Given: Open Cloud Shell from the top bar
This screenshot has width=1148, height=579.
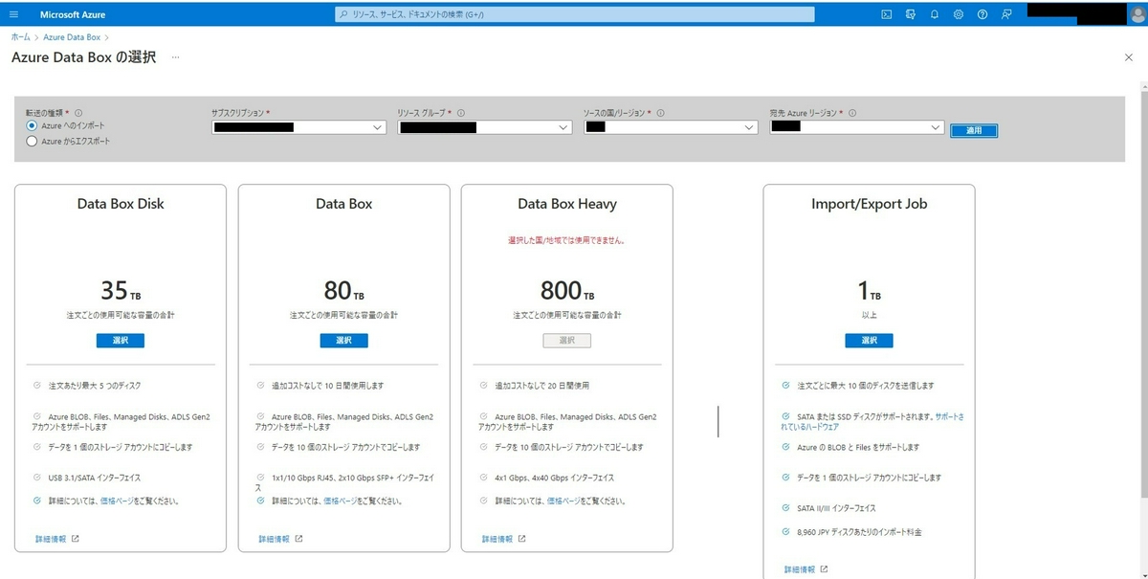Looking at the screenshot, I should pos(887,14).
